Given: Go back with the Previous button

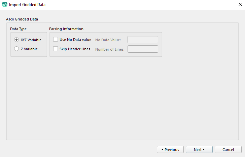Looking at the screenshot, I should 170,150.
